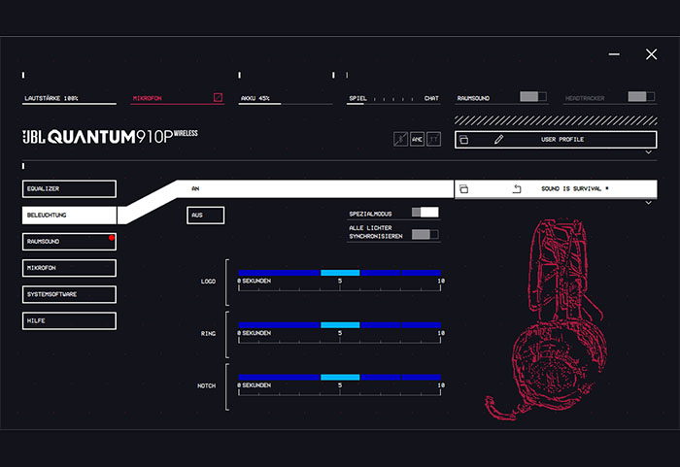The image size is (680, 467).
Task: Open RAUMSOUND section in the sidebar
Action: pyautogui.click(x=69, y=242)
